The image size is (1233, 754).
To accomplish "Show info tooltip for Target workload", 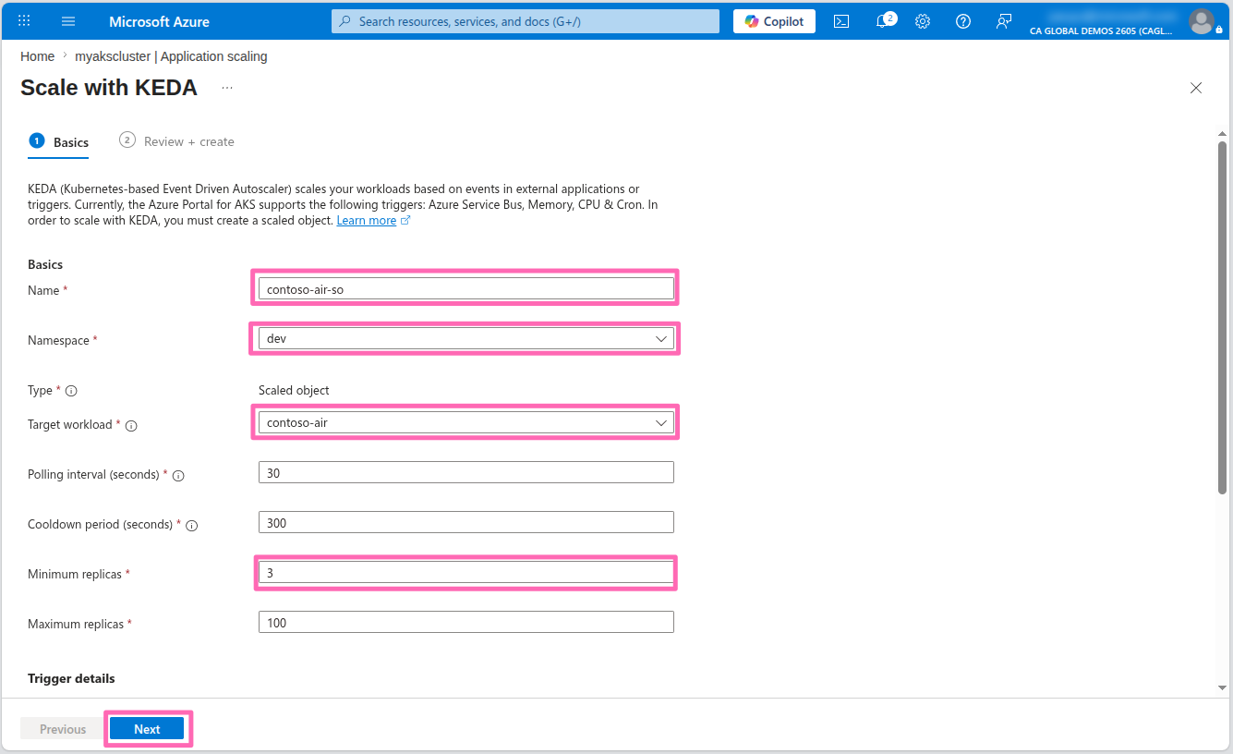I will click(x=131, y=426).
